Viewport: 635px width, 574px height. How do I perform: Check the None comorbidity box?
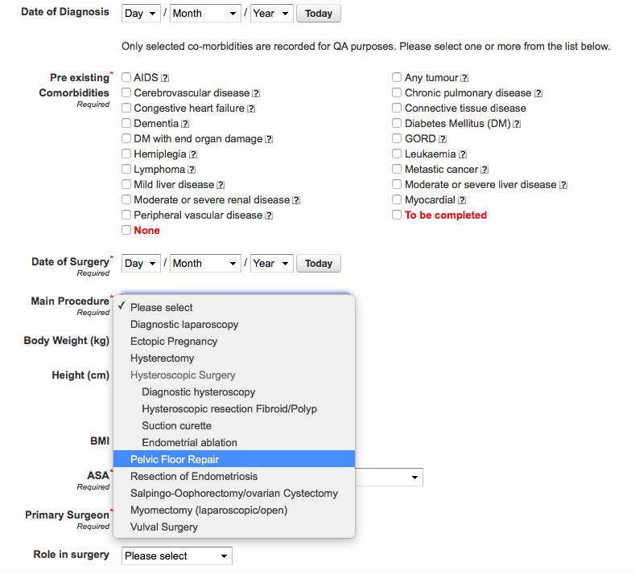coord(126,230)
